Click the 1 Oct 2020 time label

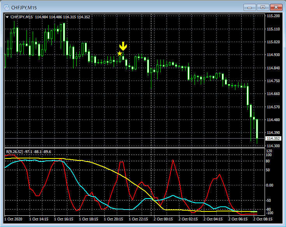coord(13,219)
